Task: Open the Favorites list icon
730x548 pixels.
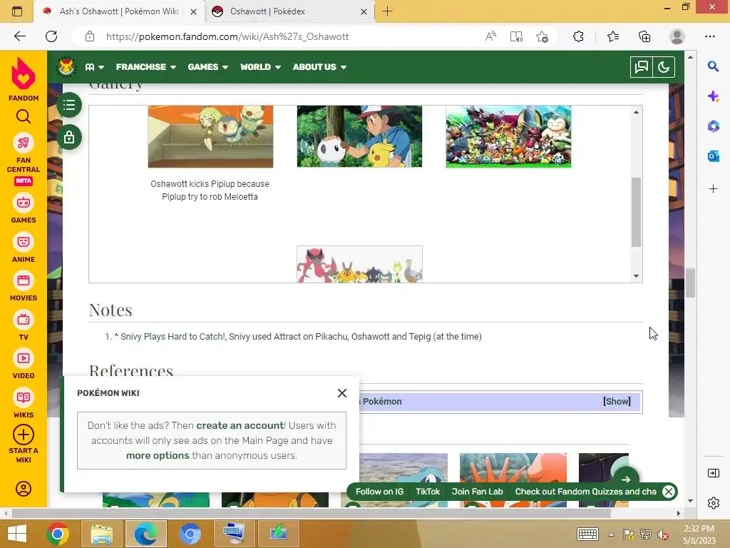Action: [x=613, y=36]
